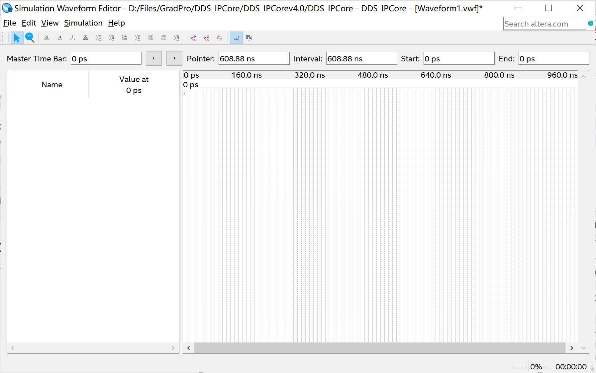Run Timing Simulation from toolbar
596x373 pixels.
click(206, 38)
